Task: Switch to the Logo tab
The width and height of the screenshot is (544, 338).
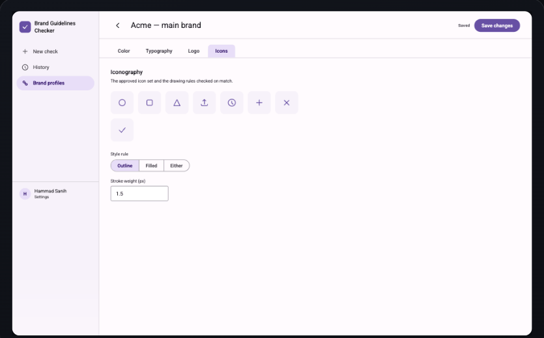Action: point(193,51)
